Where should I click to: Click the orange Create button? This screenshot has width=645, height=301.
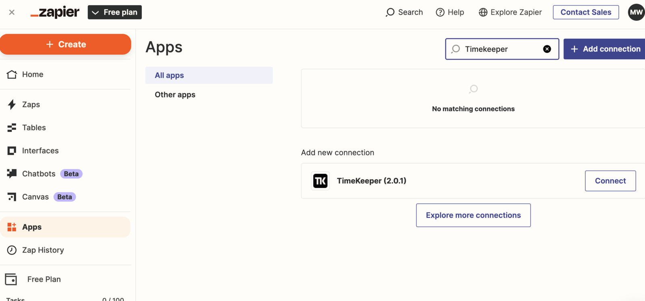66,44
